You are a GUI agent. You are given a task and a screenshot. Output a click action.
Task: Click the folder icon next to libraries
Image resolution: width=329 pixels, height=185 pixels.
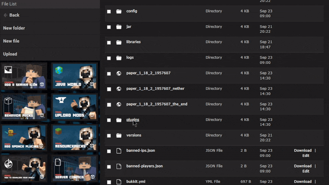(119, 42)
